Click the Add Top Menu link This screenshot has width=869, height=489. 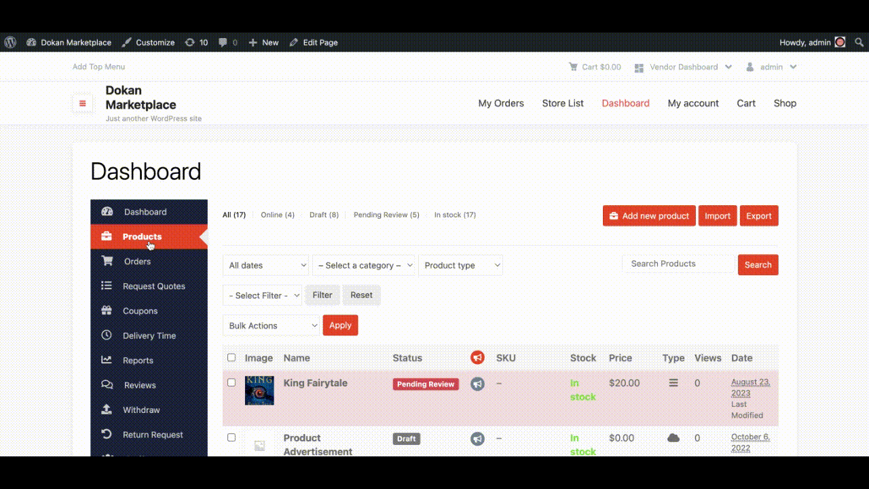point(98,67)
